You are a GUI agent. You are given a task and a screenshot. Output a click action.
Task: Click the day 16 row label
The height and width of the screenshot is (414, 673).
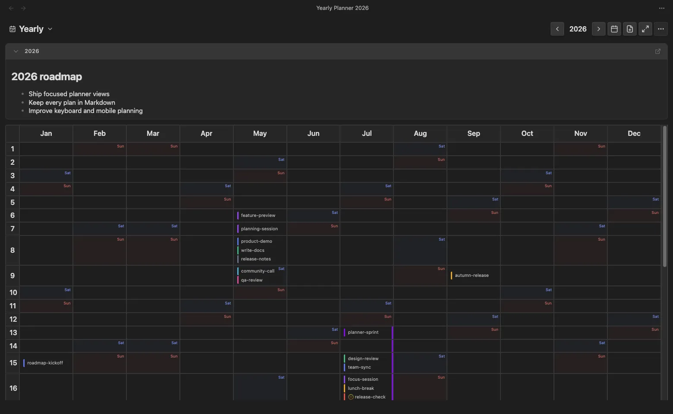tap(13, 389)
